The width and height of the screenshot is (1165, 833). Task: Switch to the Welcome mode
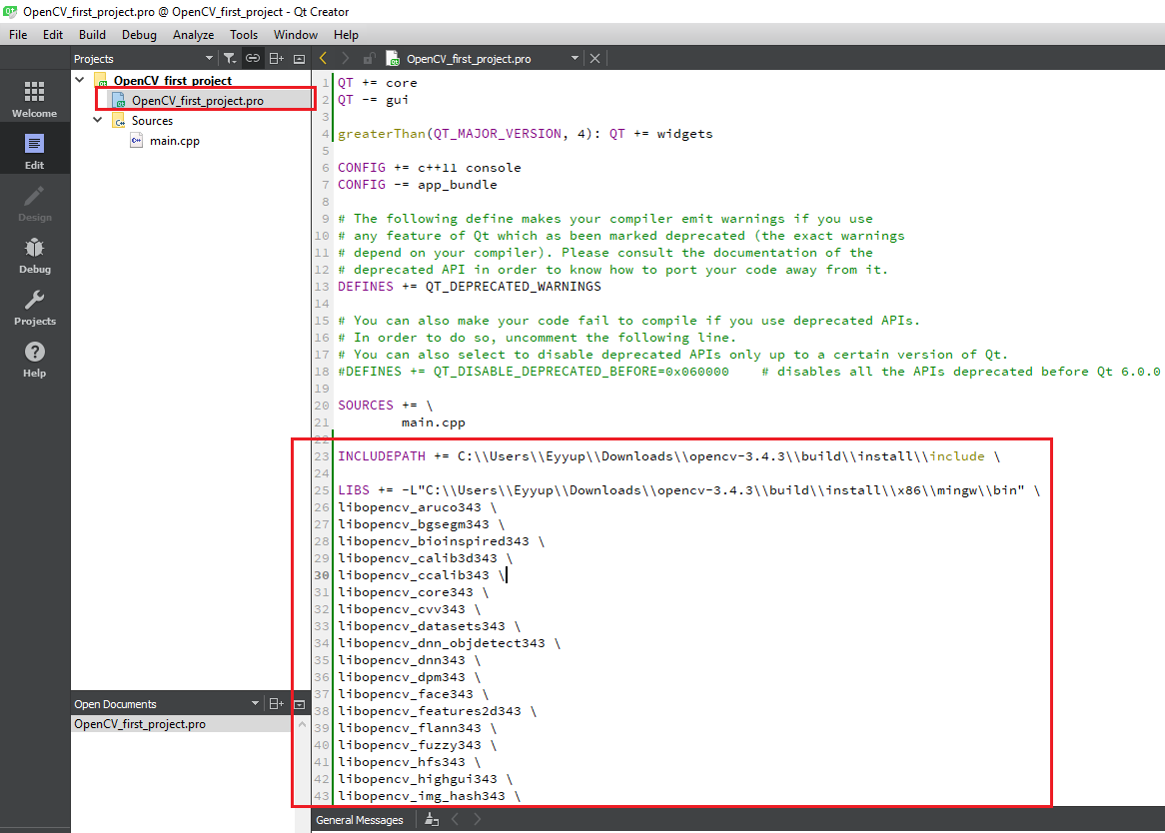[34, 96]
